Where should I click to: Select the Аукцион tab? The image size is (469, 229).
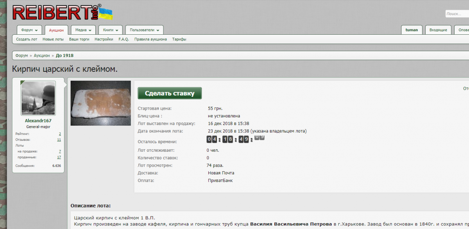coord(56,30)
